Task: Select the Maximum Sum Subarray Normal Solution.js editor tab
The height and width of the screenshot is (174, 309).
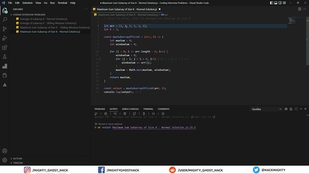Action: [127, 9]
